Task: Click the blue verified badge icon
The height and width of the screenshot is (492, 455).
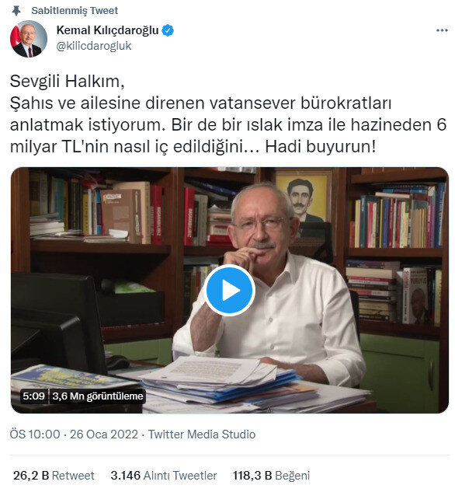Action: tap(168, 30)
